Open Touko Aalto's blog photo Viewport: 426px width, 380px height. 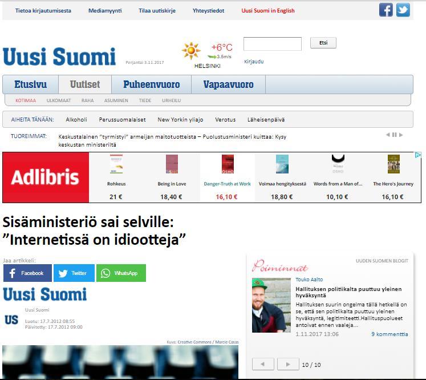tap(271, 305)
